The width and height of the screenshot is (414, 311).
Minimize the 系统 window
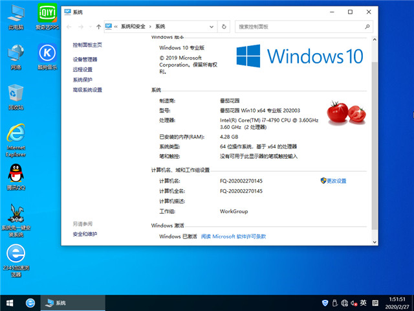click(332, 12)
